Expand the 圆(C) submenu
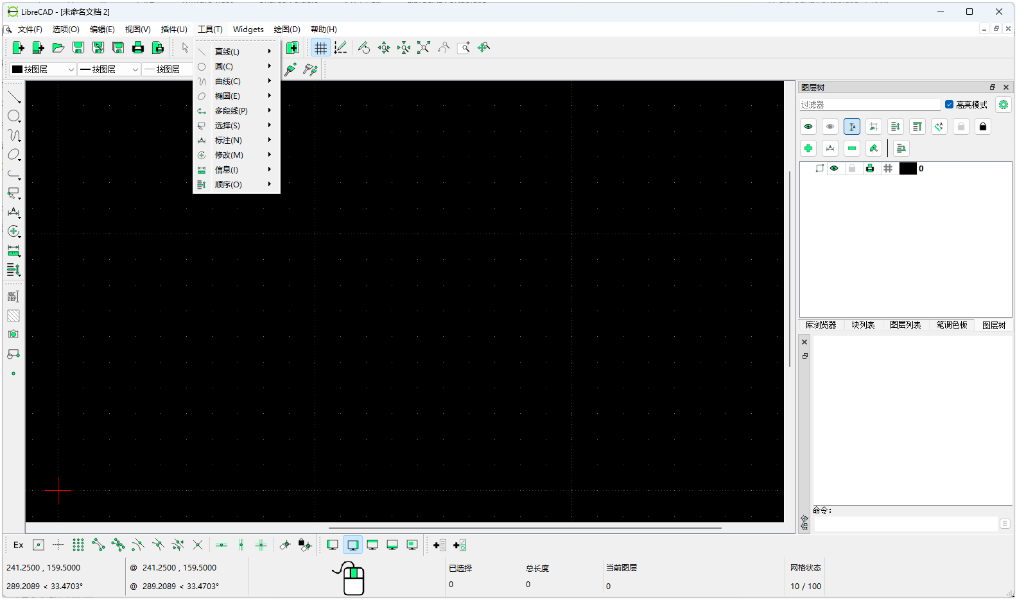Viewport: 1017px width, 600px height. pyautogui.click(x=236, y=66)
